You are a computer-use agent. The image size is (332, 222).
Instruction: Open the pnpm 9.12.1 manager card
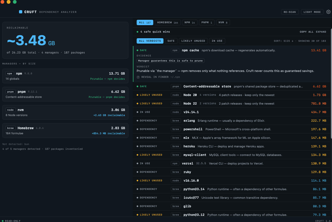pyautogui.click(x=65, y=94)
